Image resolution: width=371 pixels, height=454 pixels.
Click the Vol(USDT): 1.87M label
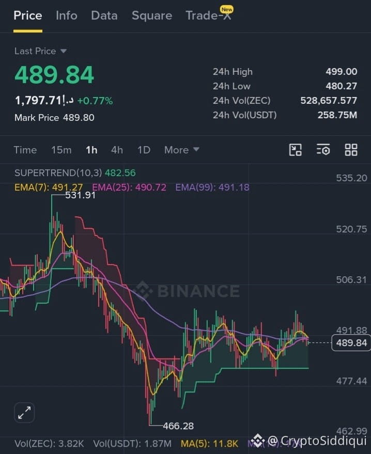[132, 444]
